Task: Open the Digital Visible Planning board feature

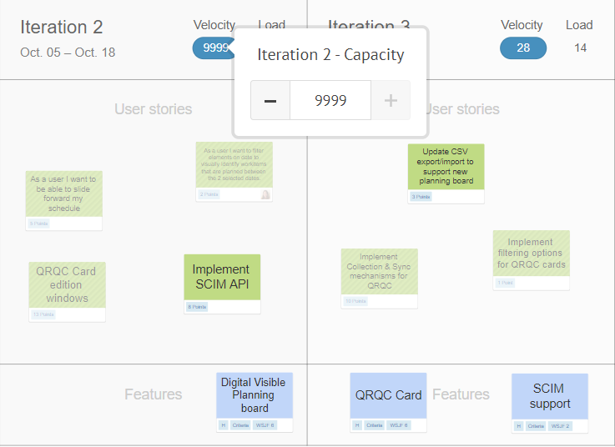Action: point(255,402)
